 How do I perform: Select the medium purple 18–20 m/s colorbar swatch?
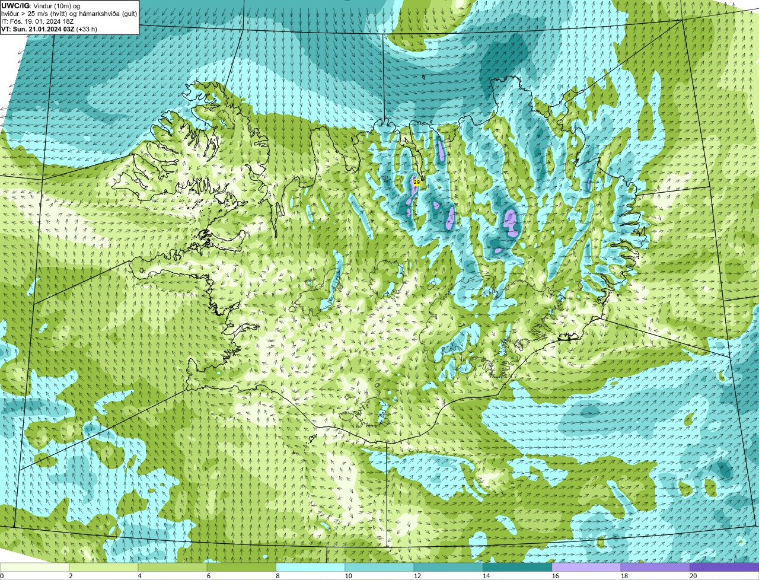655,567
